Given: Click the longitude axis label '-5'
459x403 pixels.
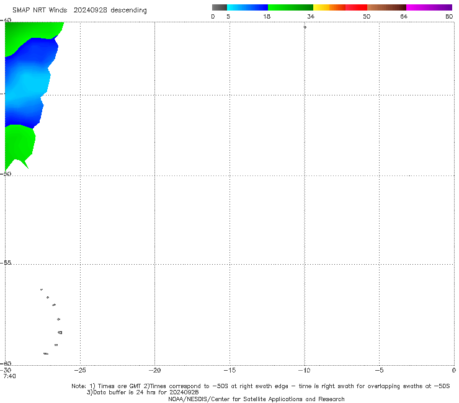Looking at the screenshot, I should 379,370.
